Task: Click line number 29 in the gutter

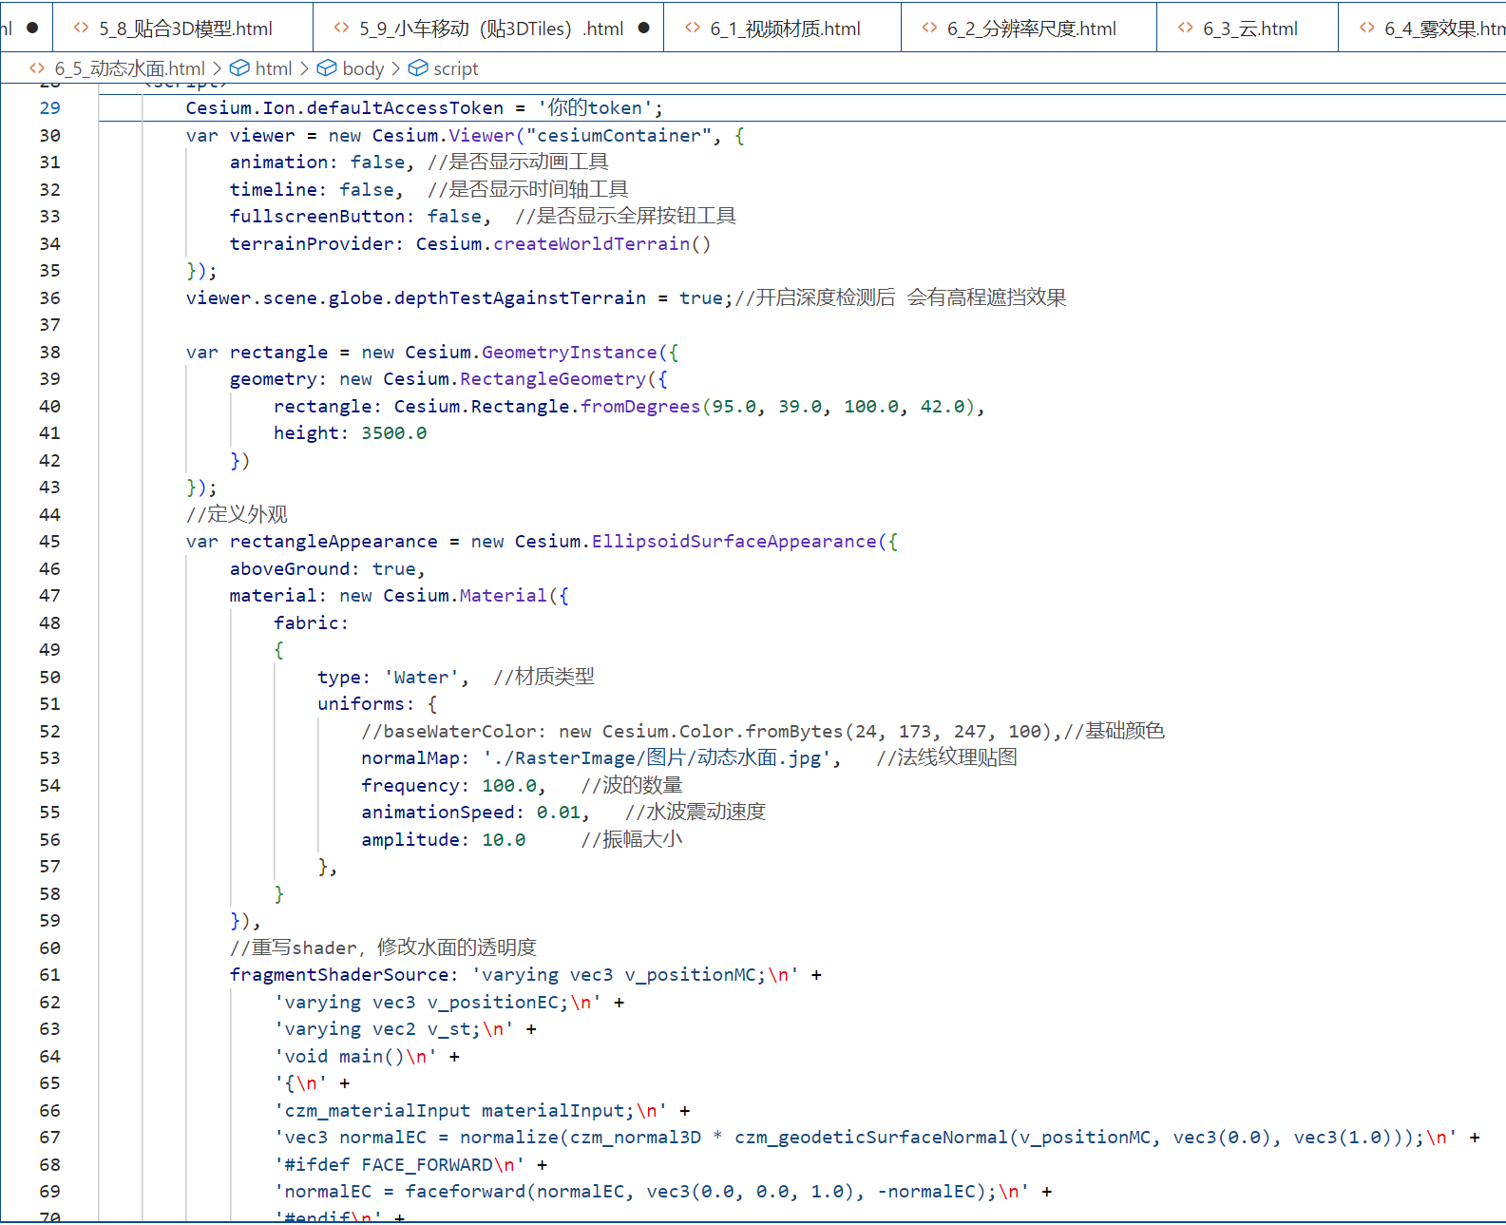Action: pos(49,108)
